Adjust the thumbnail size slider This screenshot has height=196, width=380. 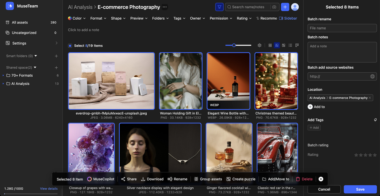[234, 45]
